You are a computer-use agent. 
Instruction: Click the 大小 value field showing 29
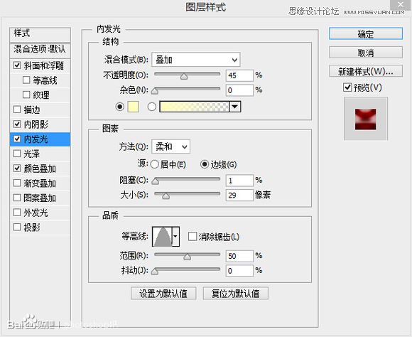239,196
